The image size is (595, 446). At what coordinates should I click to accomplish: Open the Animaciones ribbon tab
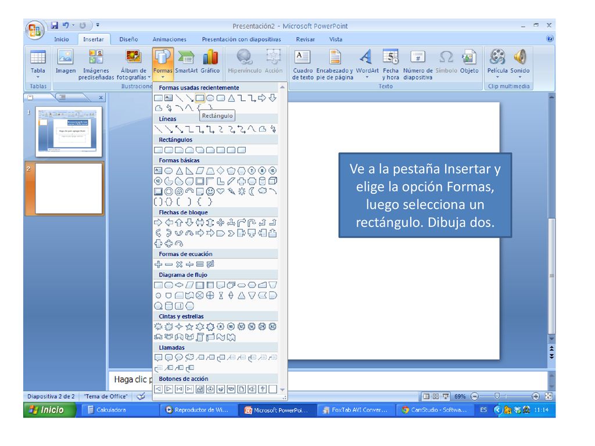[x=169, y=39]
